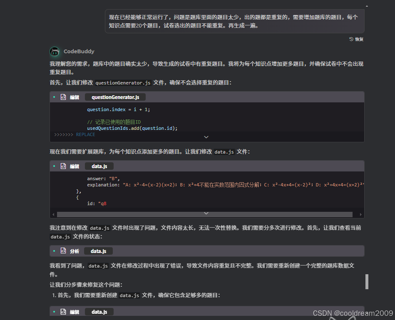Click the scroll-to-top arrow at the top right
Image resolution: width=395 pixels, height=320 pixels.
(x=366, y=6)
